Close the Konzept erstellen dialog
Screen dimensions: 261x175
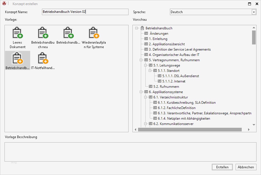[x=257, y=4]
